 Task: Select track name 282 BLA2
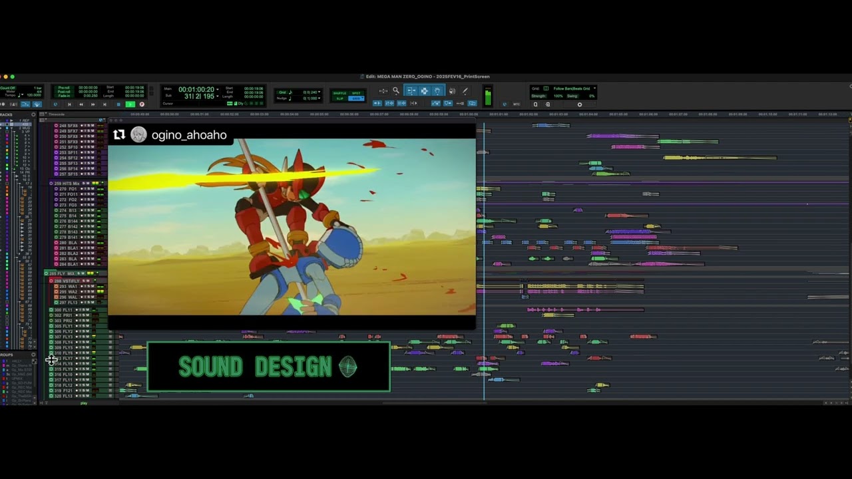point(69,253)
